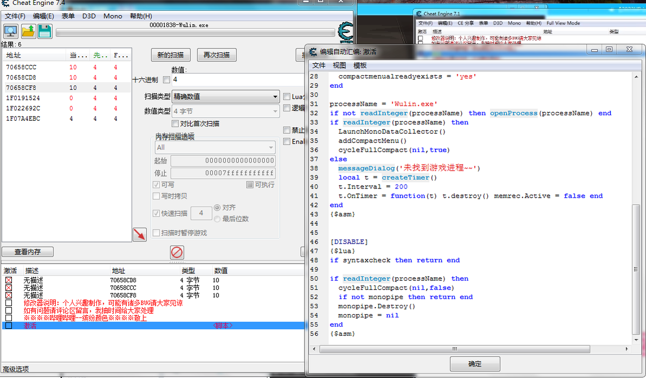Open 视图 menu in auto assemble editor
This screenshot has height=378, width=646.
(x=339, y=66)
